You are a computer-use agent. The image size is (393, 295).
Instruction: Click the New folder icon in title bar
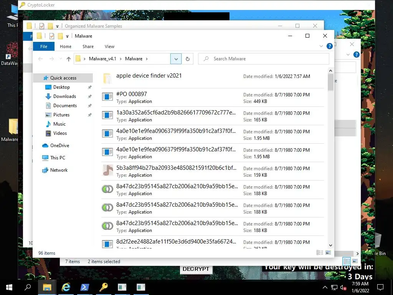[60, 36]
